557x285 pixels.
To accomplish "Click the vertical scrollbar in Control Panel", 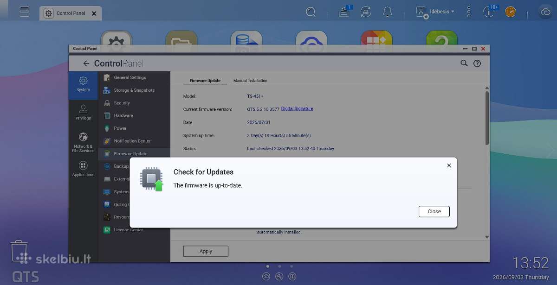I will [x=487, y=118].
